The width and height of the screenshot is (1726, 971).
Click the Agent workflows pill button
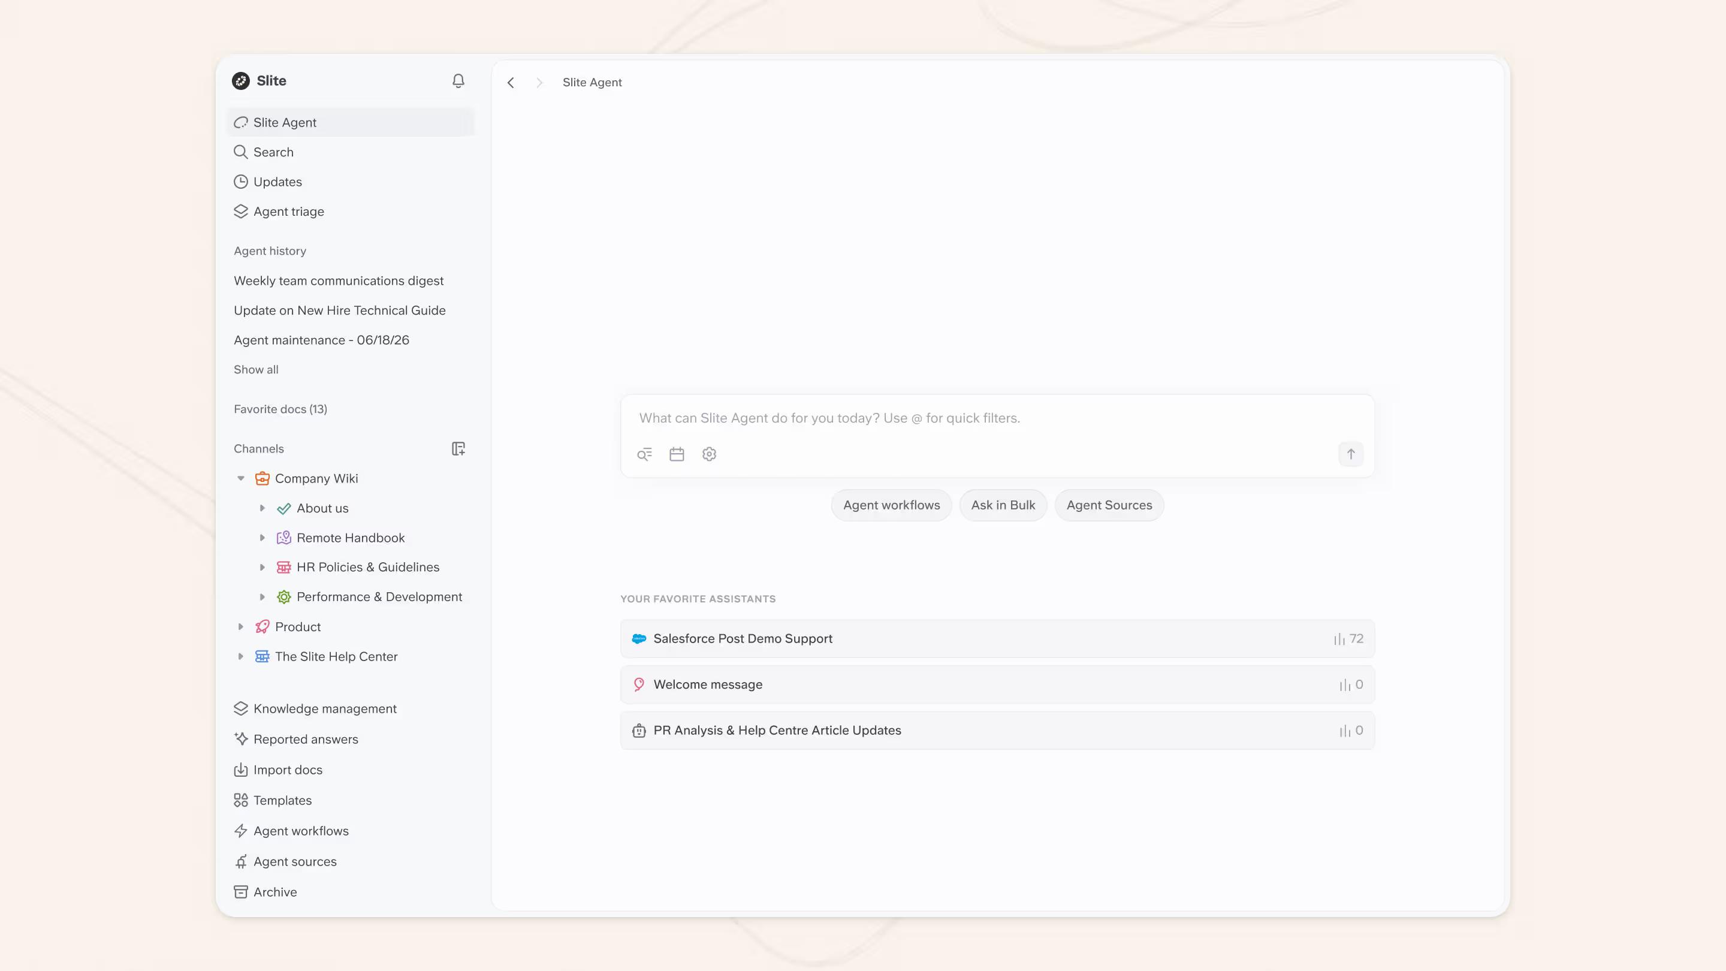891,505
